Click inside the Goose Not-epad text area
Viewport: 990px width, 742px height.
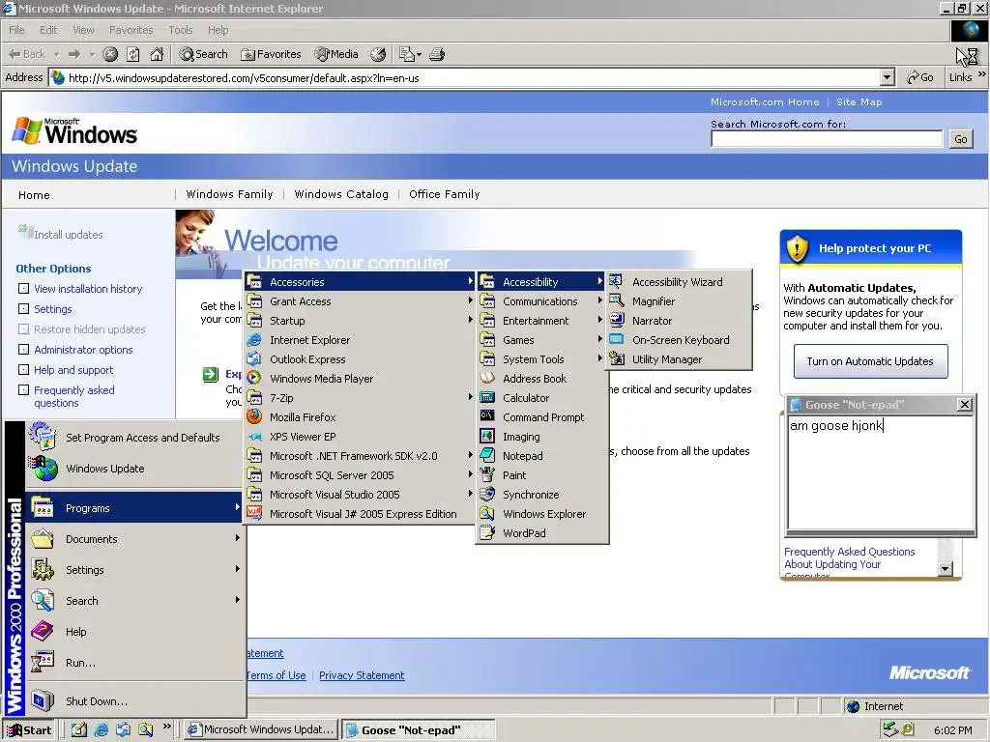880,471
